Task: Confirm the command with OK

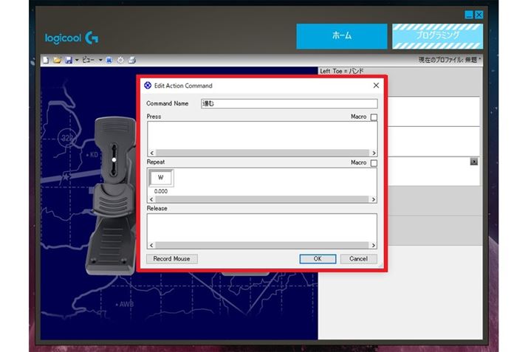Action: pos(318,259)
